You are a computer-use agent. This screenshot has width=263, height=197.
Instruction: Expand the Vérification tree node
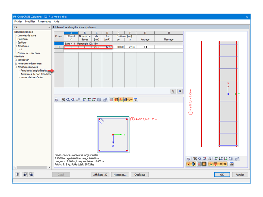(x=16, y=60)
